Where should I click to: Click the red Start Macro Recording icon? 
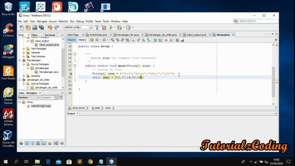(166, 40)
